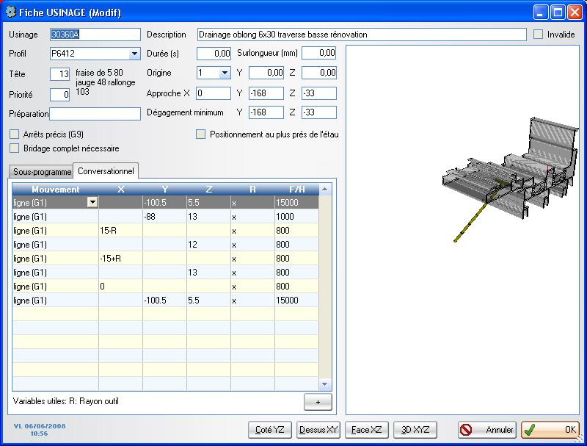Select the X cell with value 0

[x=120, y=287]
